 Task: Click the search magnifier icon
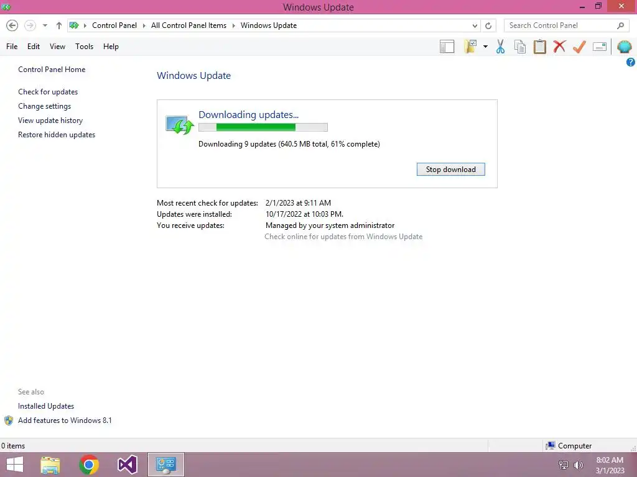pyautogui.click(x=620, y=25)
